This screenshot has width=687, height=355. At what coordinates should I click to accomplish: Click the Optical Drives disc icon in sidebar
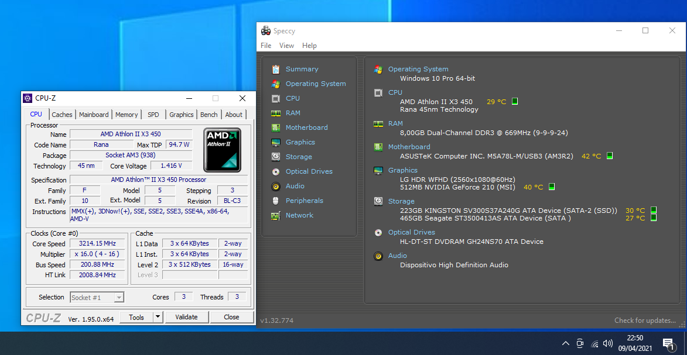coord(276,171)
